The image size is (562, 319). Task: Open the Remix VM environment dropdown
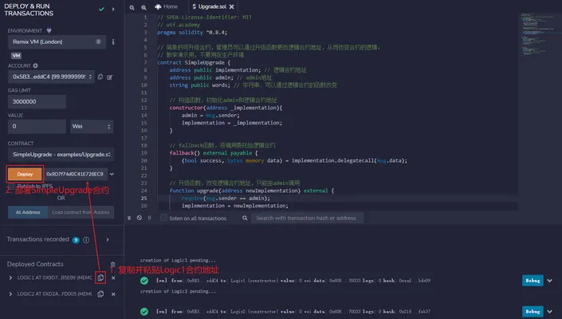[57, 42]
